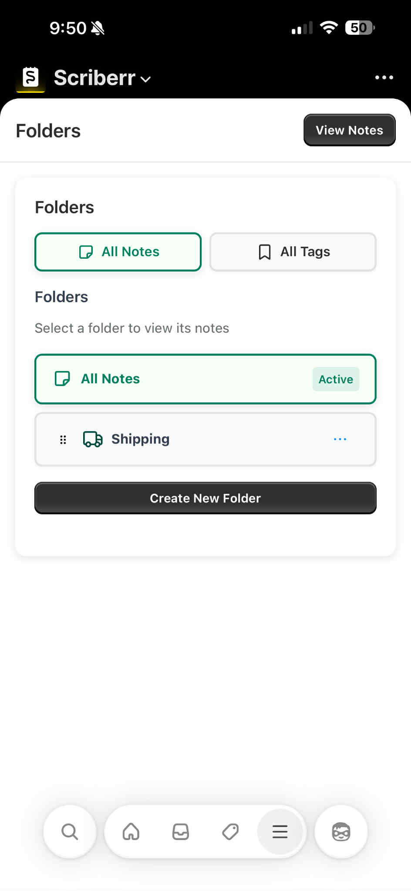Viewport: 411px width, 891px height.
Task: Tap the Scriberr app logo
Action: 30,78
